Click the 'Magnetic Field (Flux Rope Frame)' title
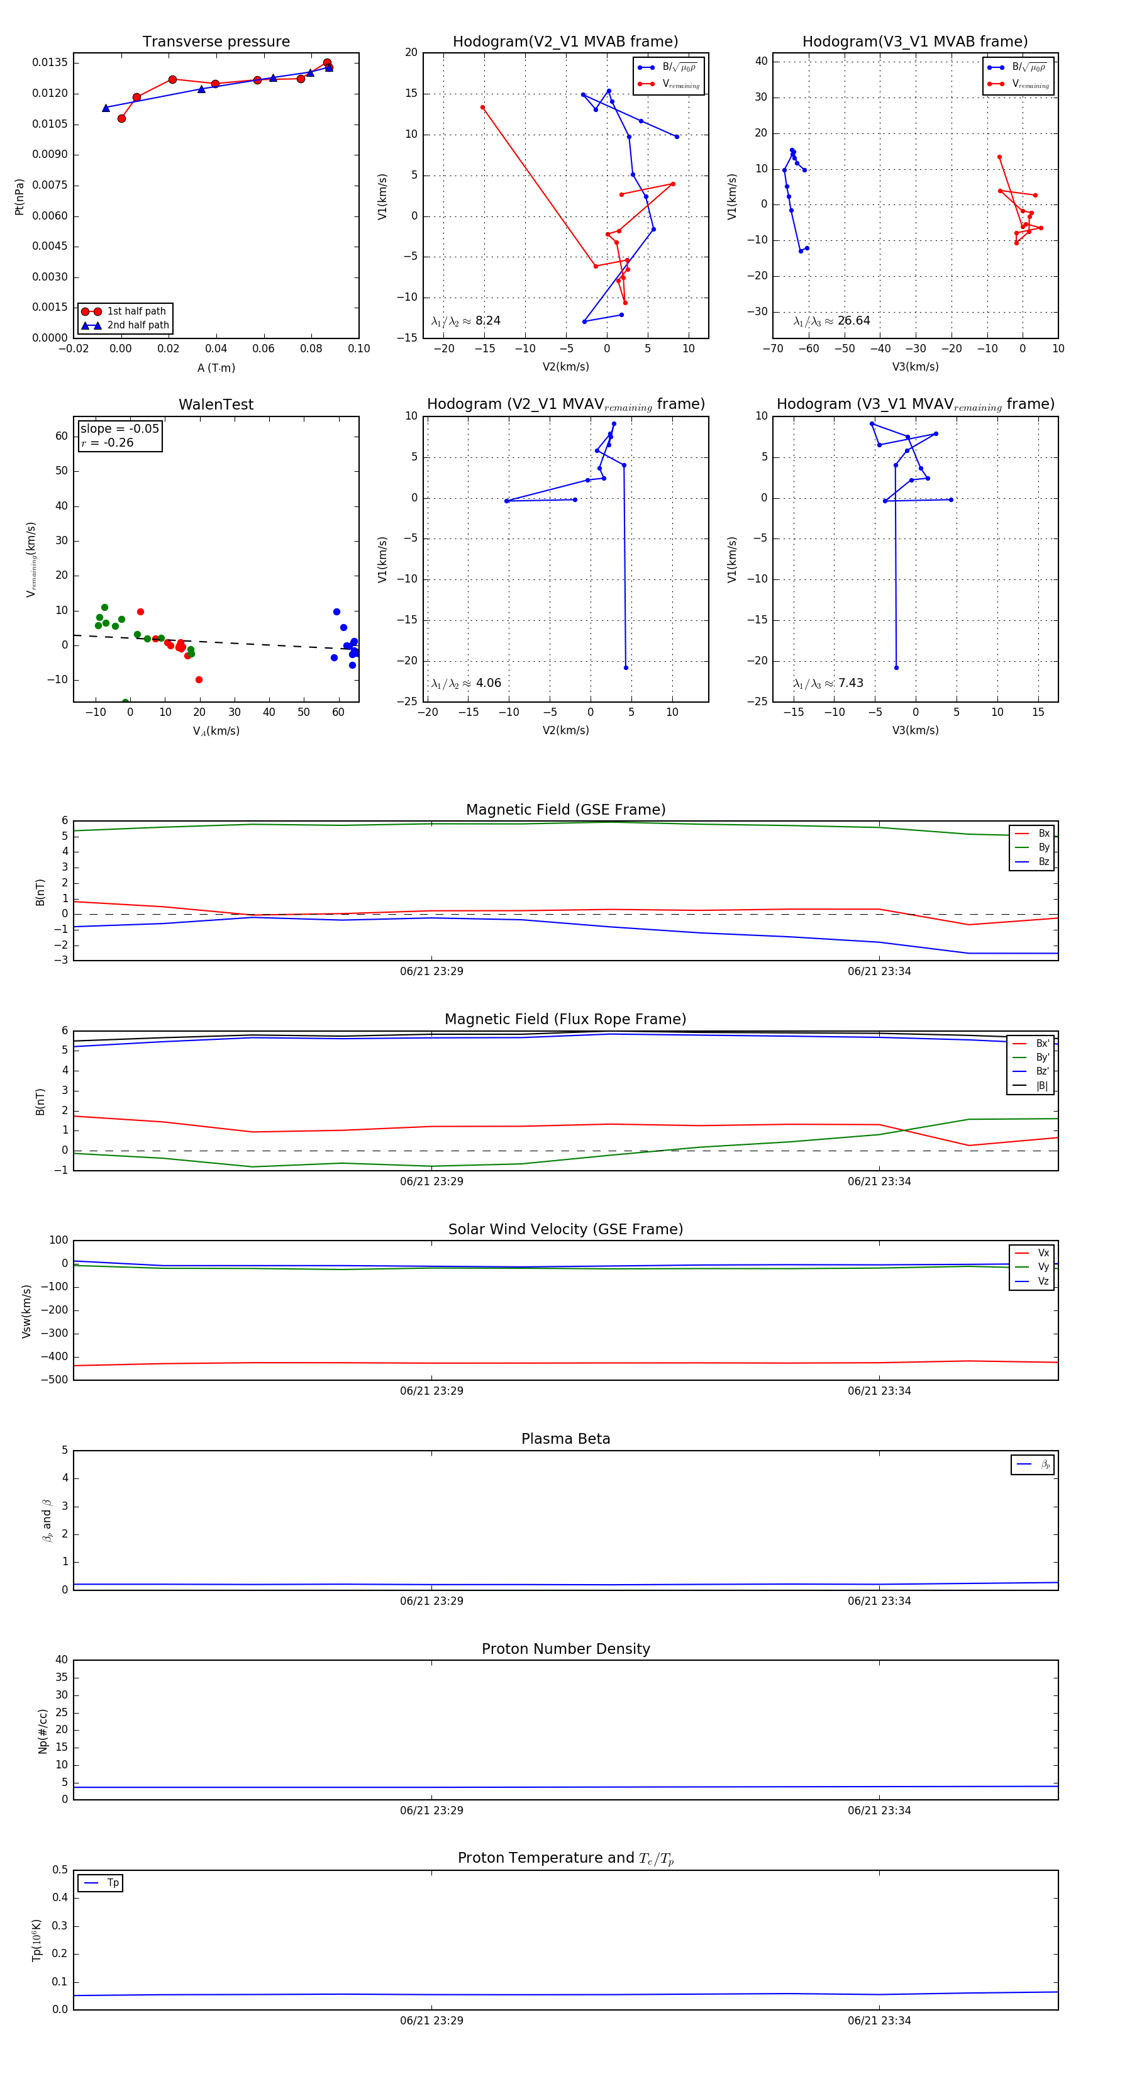The height and width of the screenshot is (2076, 1132). click(x=565, y=1020)
